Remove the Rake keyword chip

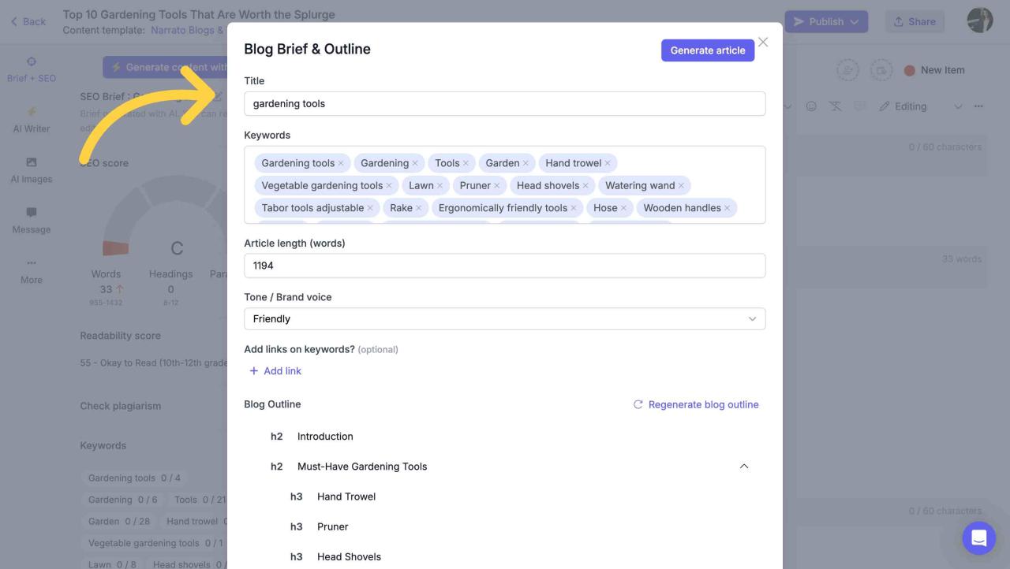pos(419,208)
